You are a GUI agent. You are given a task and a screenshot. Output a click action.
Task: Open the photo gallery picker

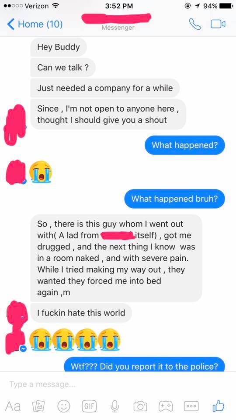pos(39,406)
